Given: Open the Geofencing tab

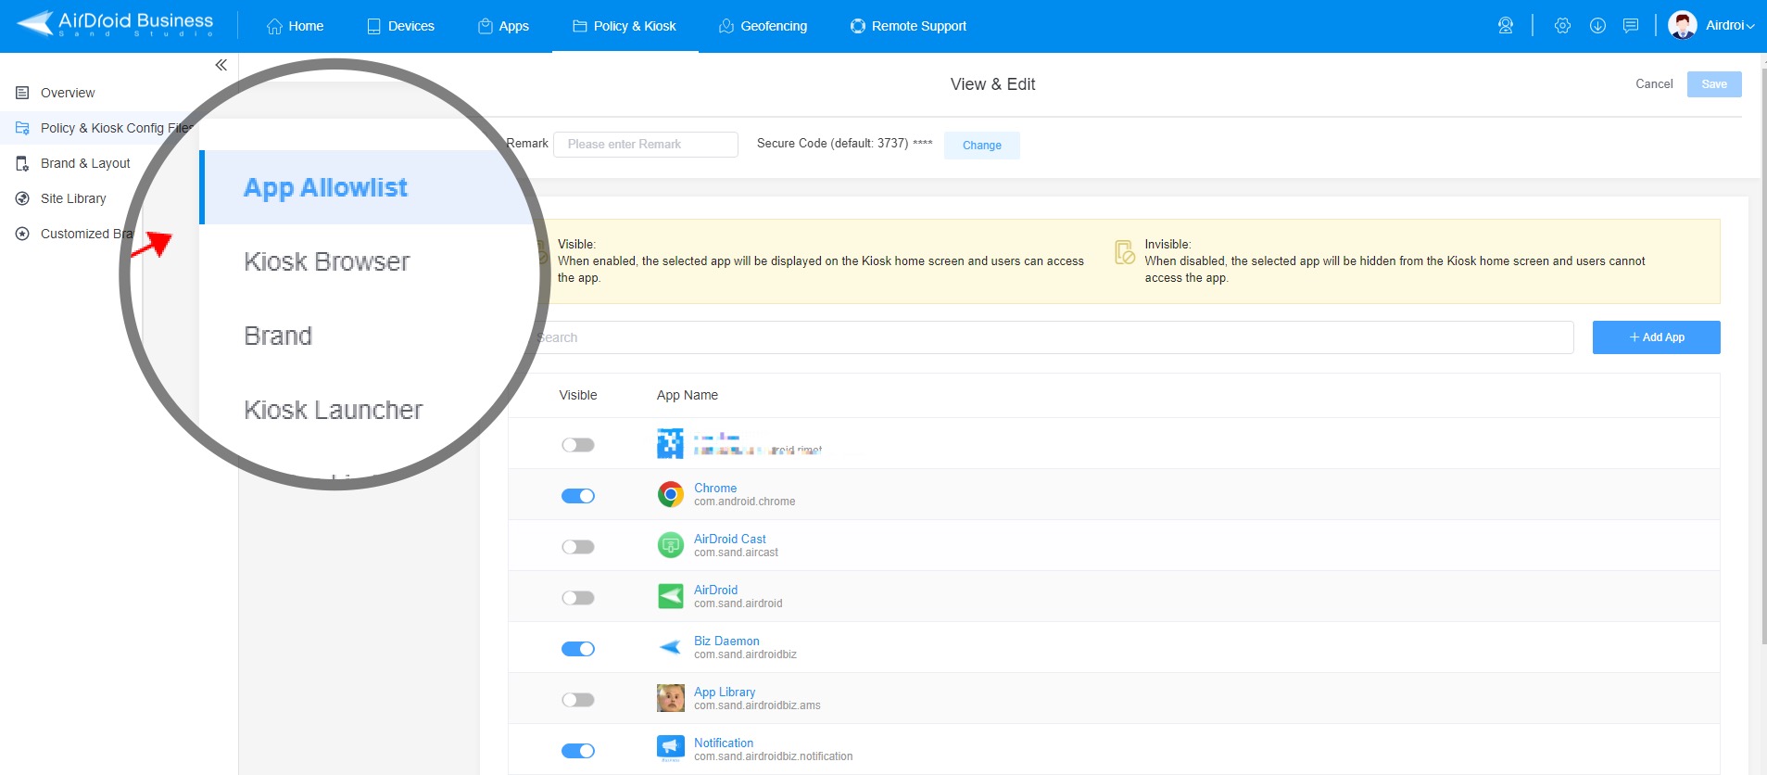Looking at the screenshot, I should 763,26.
